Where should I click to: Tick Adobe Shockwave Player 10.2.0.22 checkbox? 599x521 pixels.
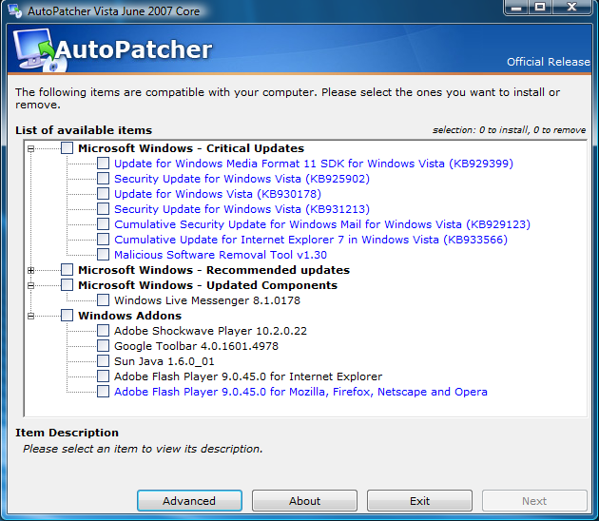(103, 331)
